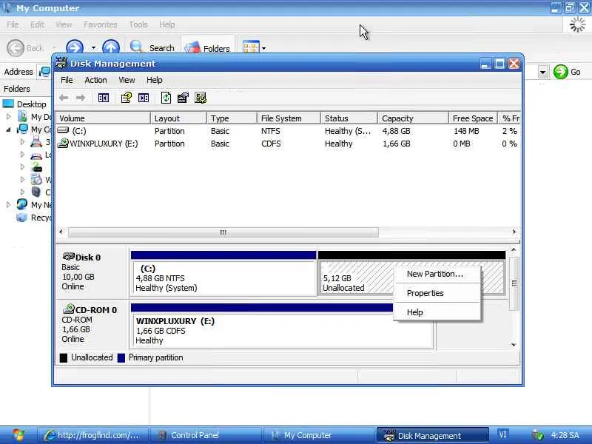
Task: Expand the Local Disk tree node
Action: coord(22,155)
